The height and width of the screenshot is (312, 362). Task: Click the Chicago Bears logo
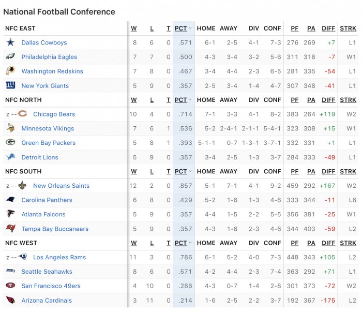(22, 114)
